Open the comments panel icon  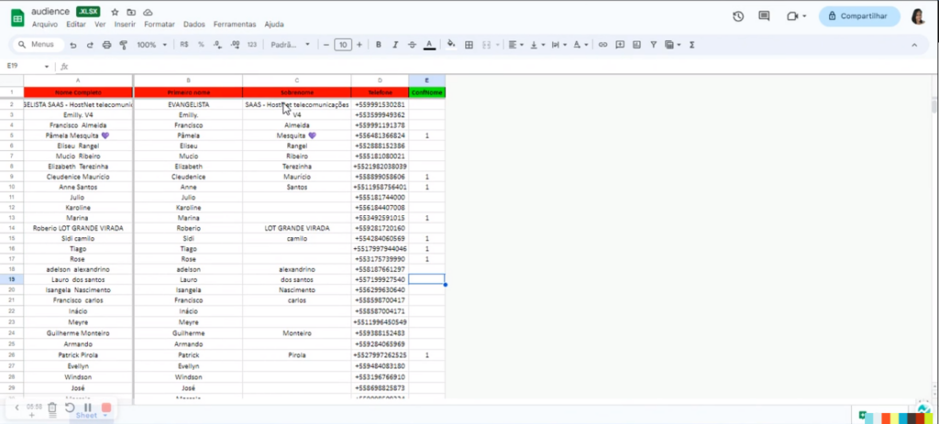click(764, 16)
